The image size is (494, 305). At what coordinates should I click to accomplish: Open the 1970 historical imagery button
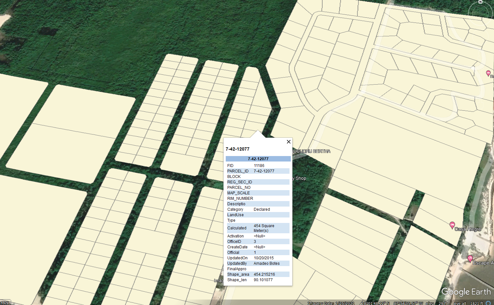pos(5,303)
